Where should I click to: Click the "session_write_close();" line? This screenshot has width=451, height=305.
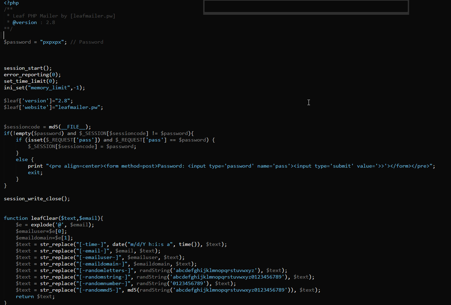pos(37,199)
